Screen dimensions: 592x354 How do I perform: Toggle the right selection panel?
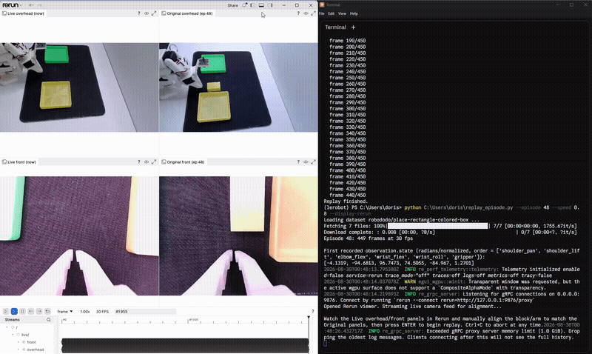[x=270, y=5]
